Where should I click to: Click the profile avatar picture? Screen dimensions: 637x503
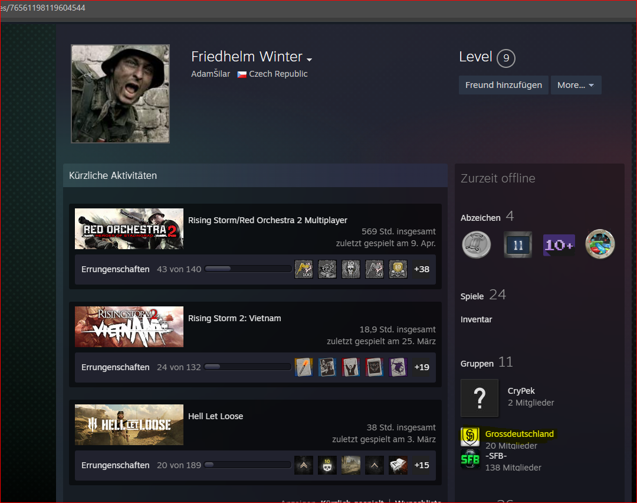(120, 94)
